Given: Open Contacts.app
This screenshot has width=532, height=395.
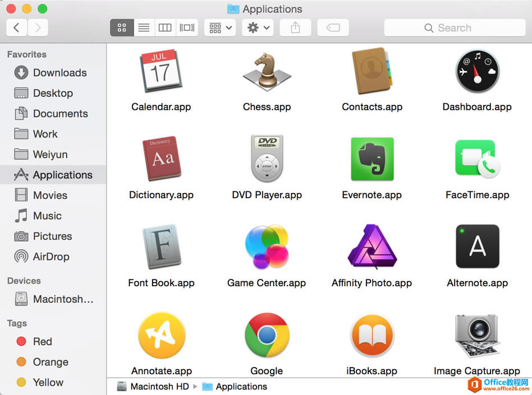Looking at the screenshot, I should click(x=372, y=71).
